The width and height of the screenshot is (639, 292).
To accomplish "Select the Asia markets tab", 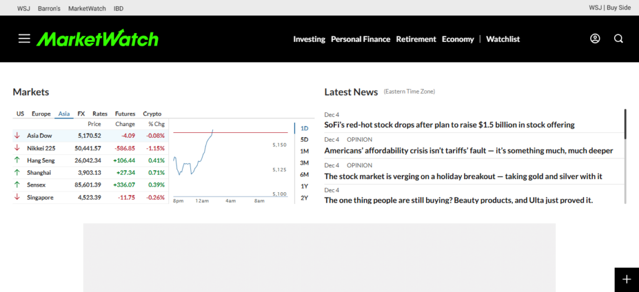I will point(64,114).
